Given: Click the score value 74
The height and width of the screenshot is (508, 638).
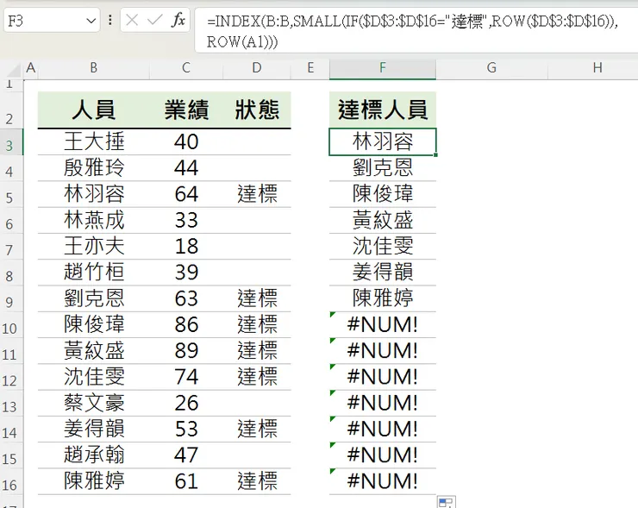Looking at the screenshot, I should click(x=186, y=377).
